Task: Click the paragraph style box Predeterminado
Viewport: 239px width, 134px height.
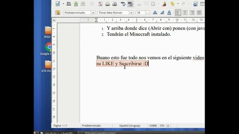Action: pyautogui.click(x=77, y=13)
